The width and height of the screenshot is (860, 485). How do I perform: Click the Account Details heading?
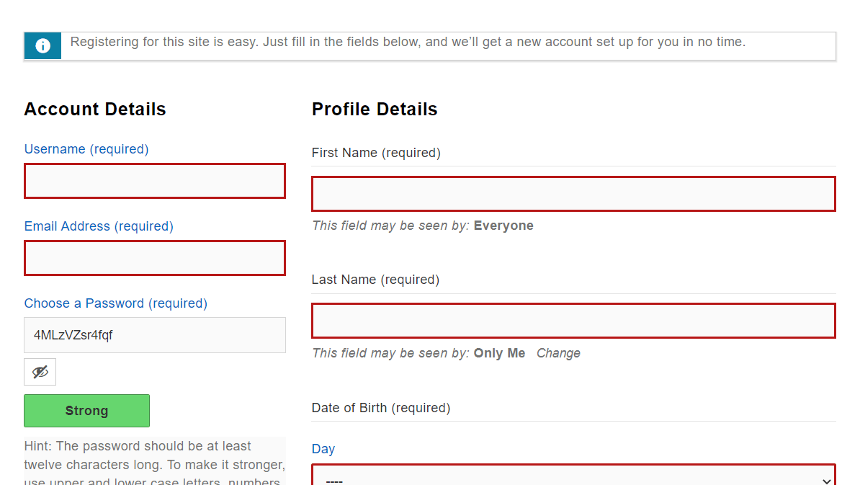click(x=95, y=110)
